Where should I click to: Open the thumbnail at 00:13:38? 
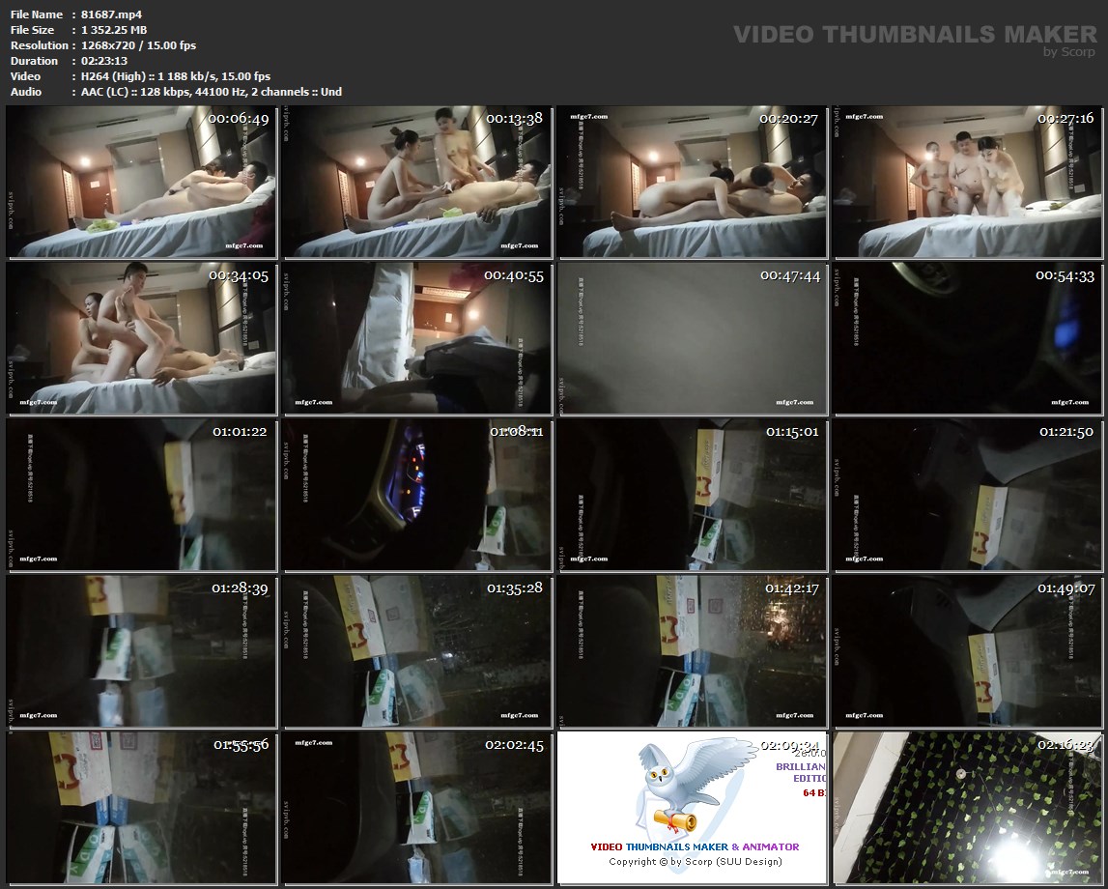(417, 182)
